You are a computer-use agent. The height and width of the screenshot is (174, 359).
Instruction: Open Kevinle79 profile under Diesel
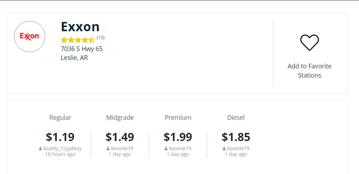coord(238,148)
